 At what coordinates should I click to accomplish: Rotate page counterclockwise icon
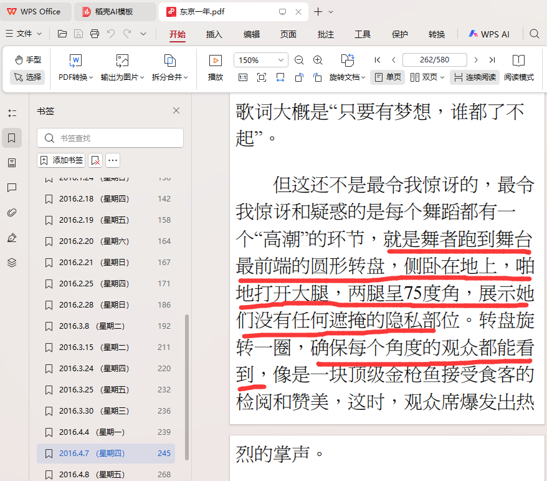(x=299, y=77)
